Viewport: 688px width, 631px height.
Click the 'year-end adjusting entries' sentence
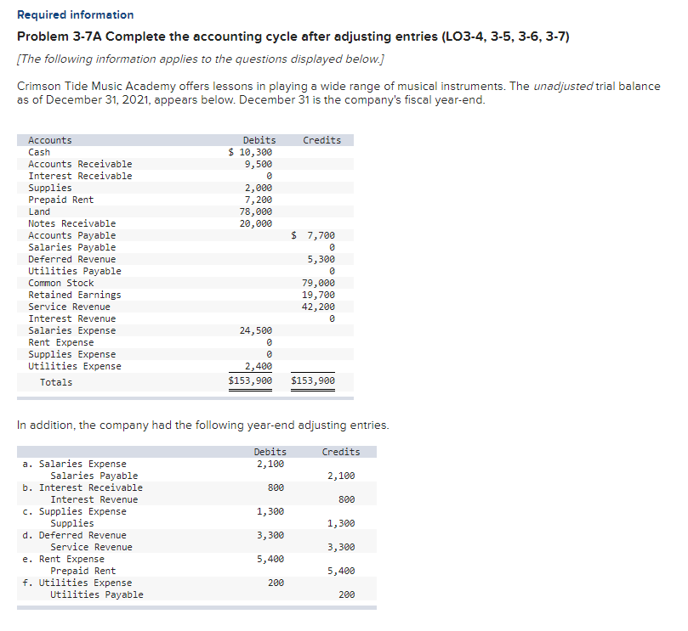[202, 425]
